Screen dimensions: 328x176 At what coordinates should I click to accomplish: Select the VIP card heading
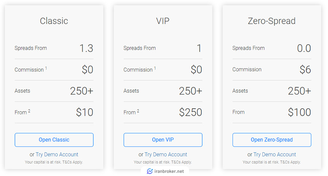tap(163, 21)
